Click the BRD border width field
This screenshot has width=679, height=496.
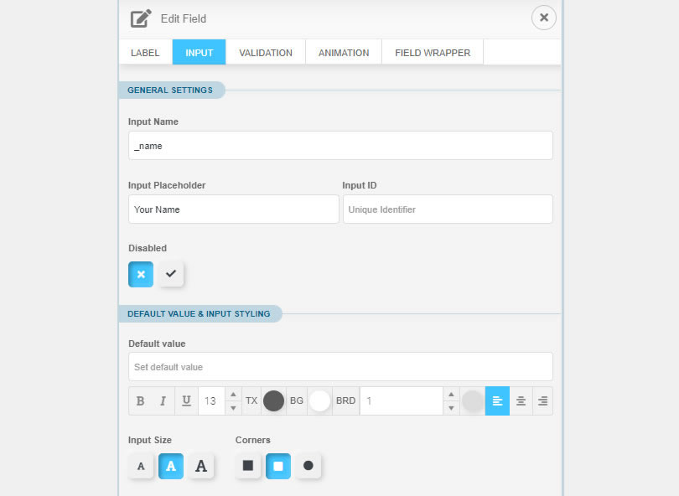coord(401,400)
